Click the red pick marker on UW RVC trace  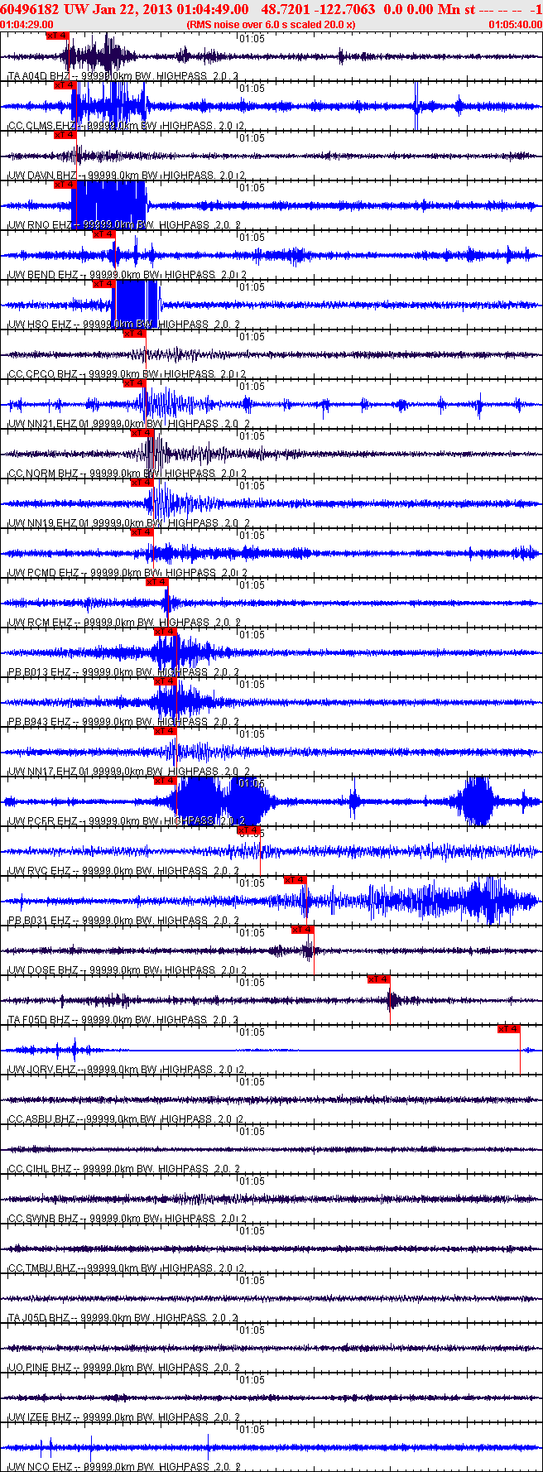coord(248,830)
